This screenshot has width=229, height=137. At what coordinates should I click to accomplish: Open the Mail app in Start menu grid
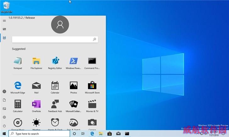[x=36, y=87]
